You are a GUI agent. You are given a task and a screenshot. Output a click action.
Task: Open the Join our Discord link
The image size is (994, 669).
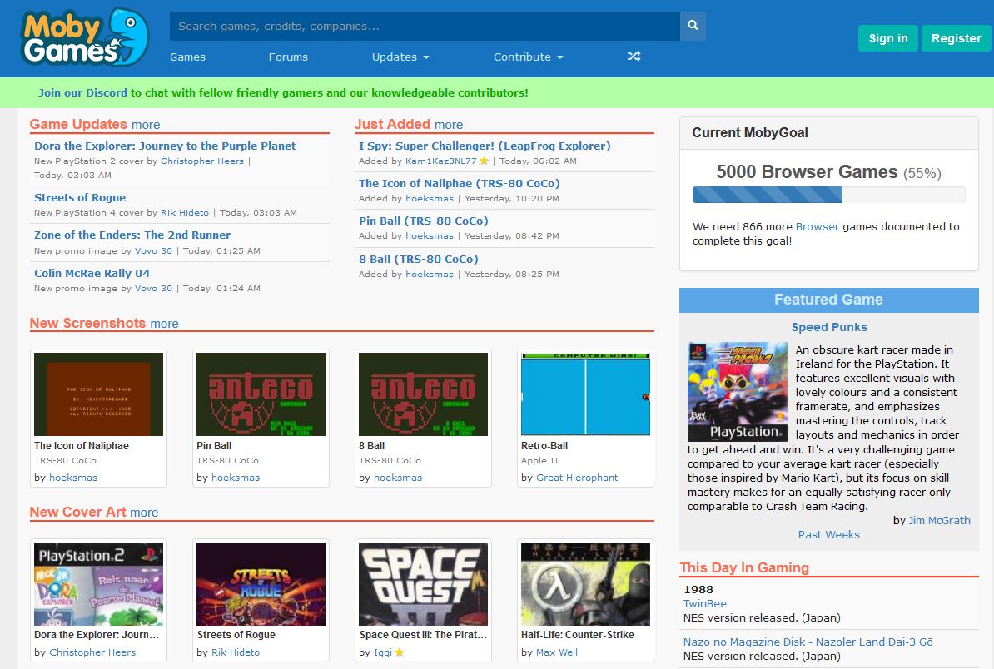[x=82, y=92]
